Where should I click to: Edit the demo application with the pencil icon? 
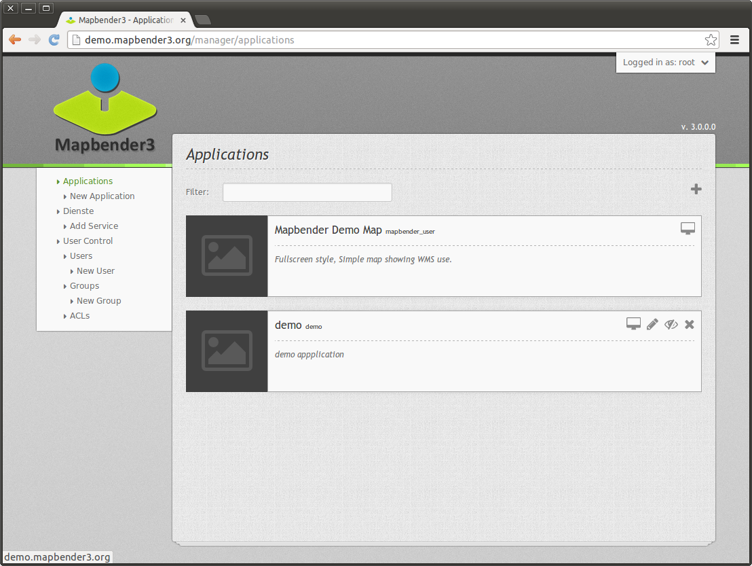(652, 325)
